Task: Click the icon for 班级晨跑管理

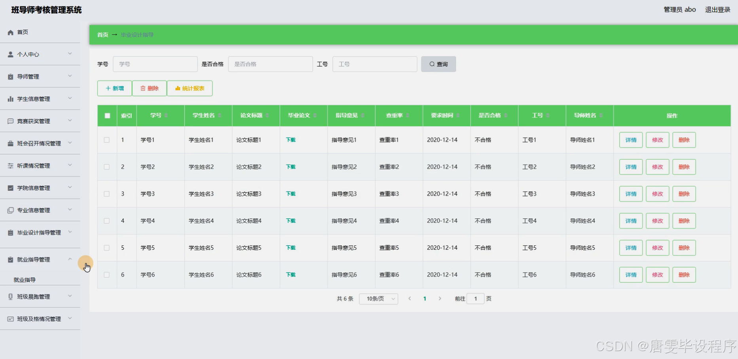Action: [x=11, y=296]
